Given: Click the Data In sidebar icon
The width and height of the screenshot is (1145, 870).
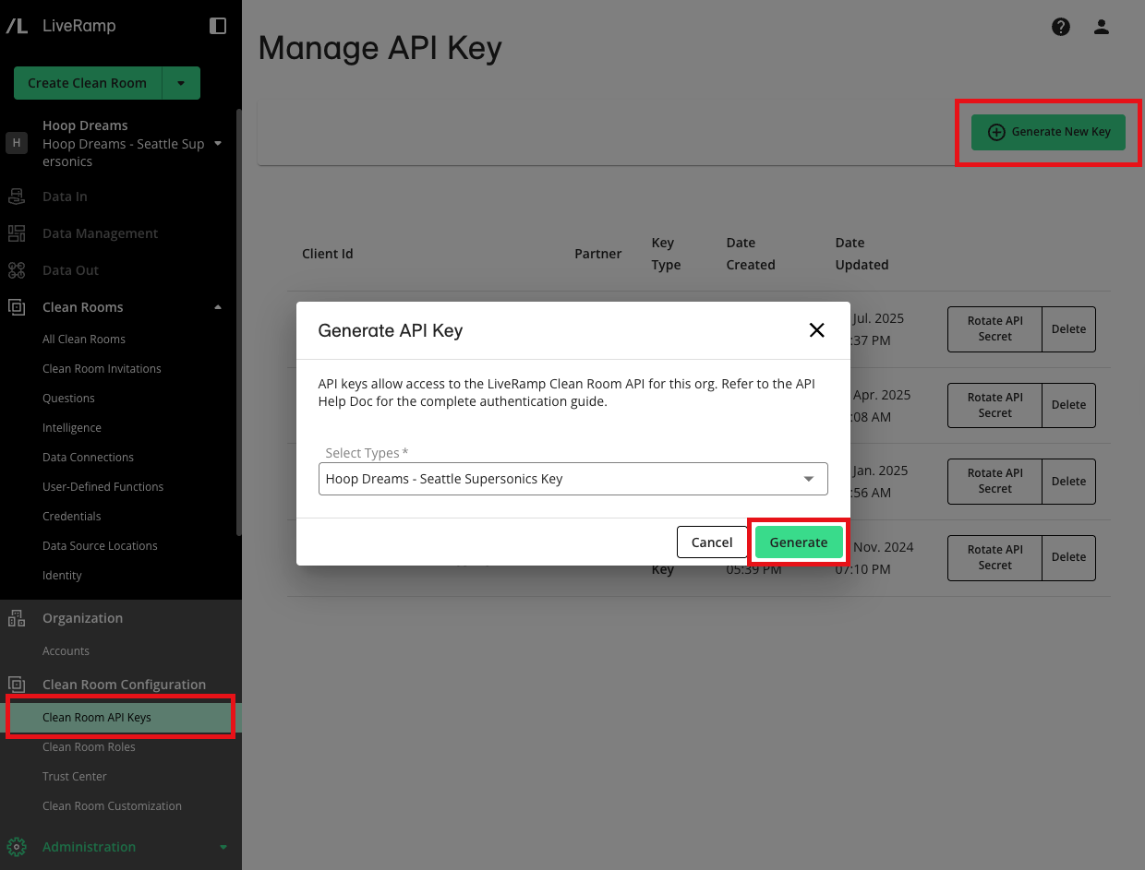Looking at the screenshot, I should pyautogui.click(x=17, y=197).
